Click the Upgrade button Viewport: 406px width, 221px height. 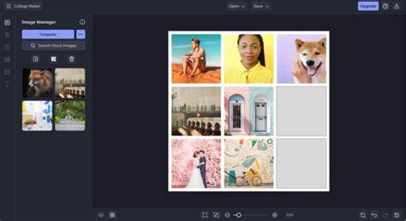tap(368, 6)
